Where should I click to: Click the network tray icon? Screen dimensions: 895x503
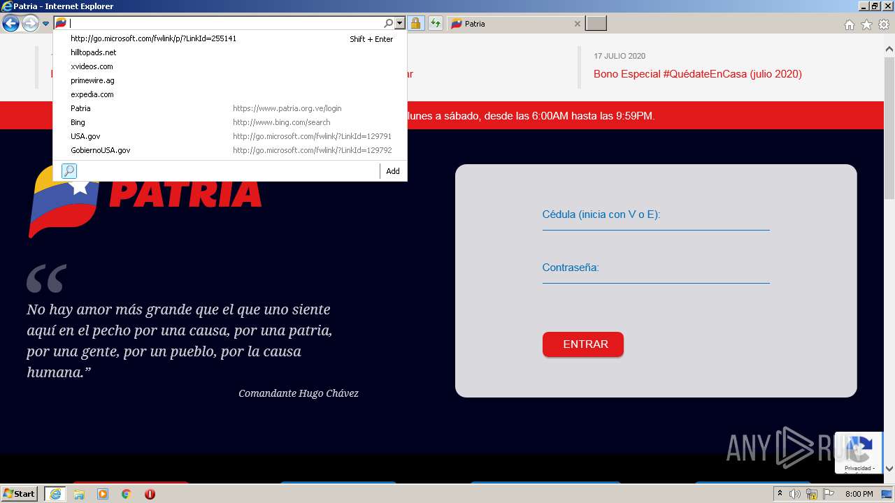pyautogui.click(x=812, y=494)
